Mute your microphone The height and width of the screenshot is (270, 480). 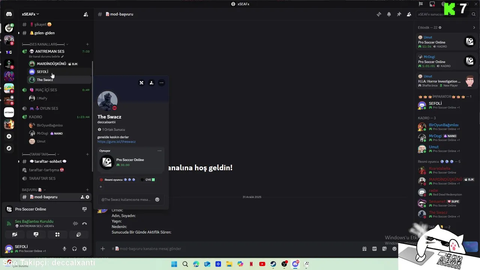(64, 249)
